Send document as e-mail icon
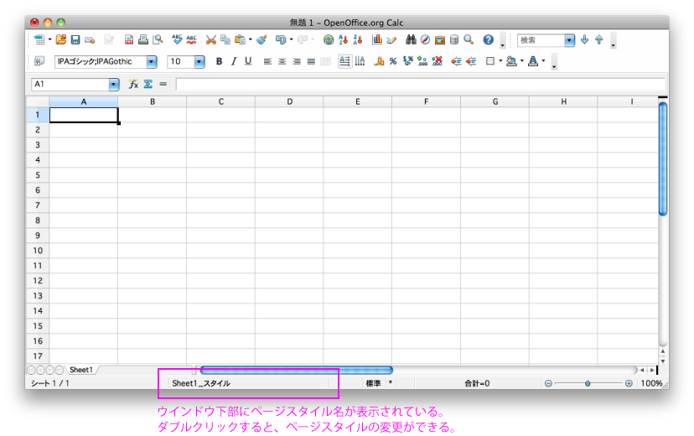This screenshot has height=436, width=694. click(x=91, y=40)
